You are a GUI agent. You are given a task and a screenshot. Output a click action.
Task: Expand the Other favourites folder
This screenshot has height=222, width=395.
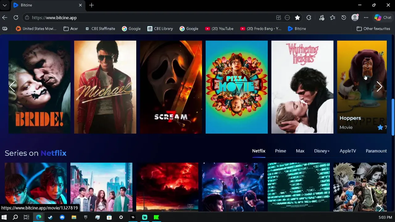(x=373, y=29)
